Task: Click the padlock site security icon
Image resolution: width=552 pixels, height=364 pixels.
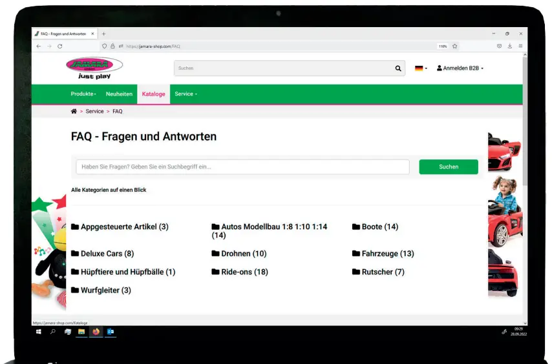Action: coord(112,46)
